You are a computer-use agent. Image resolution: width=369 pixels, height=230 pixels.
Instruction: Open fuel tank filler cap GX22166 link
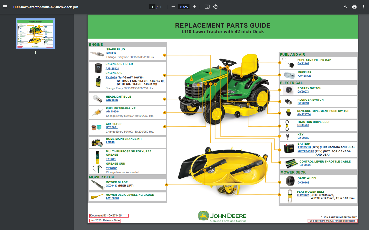303,64
